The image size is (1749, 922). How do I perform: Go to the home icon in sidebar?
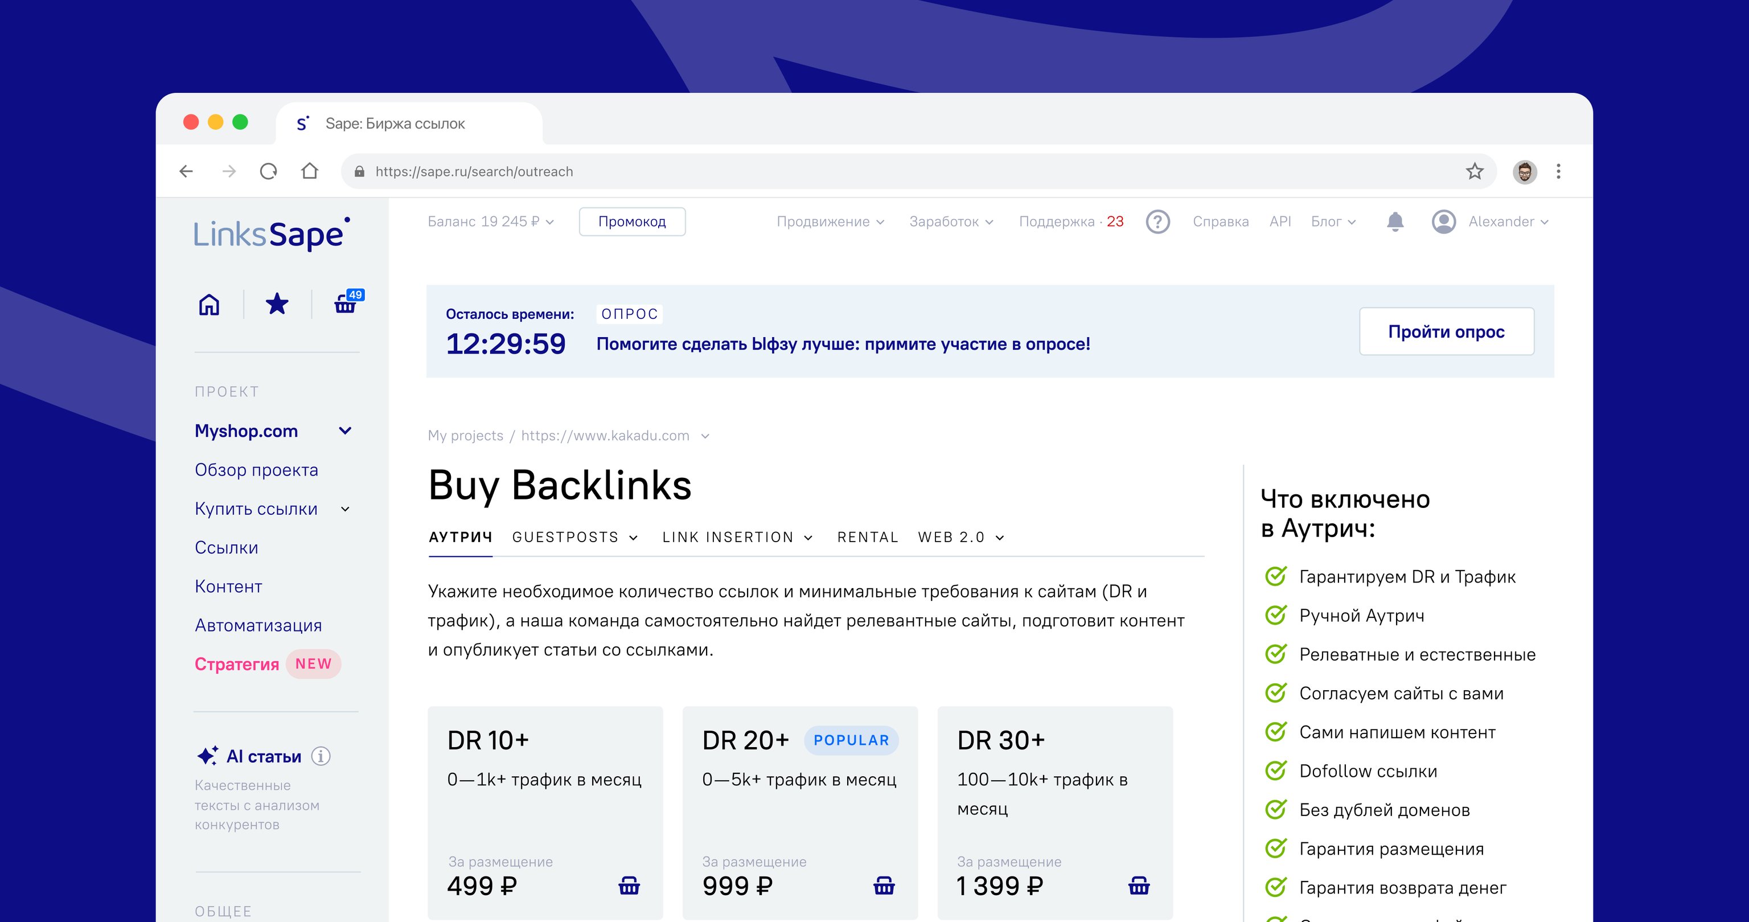pos(209,304)
